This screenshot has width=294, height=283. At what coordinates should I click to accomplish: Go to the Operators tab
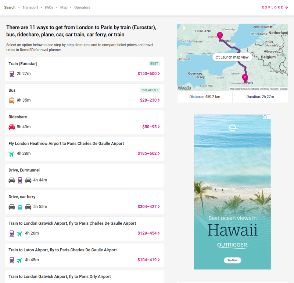pyautogui.click(x=82, y=7)
